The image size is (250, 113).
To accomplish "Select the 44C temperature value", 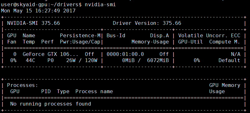I will click(x=30, y=61).
